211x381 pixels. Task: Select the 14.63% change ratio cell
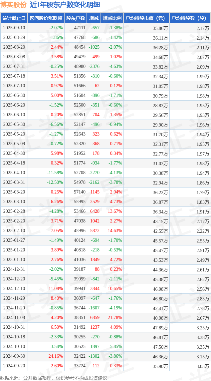click(115, 230)
